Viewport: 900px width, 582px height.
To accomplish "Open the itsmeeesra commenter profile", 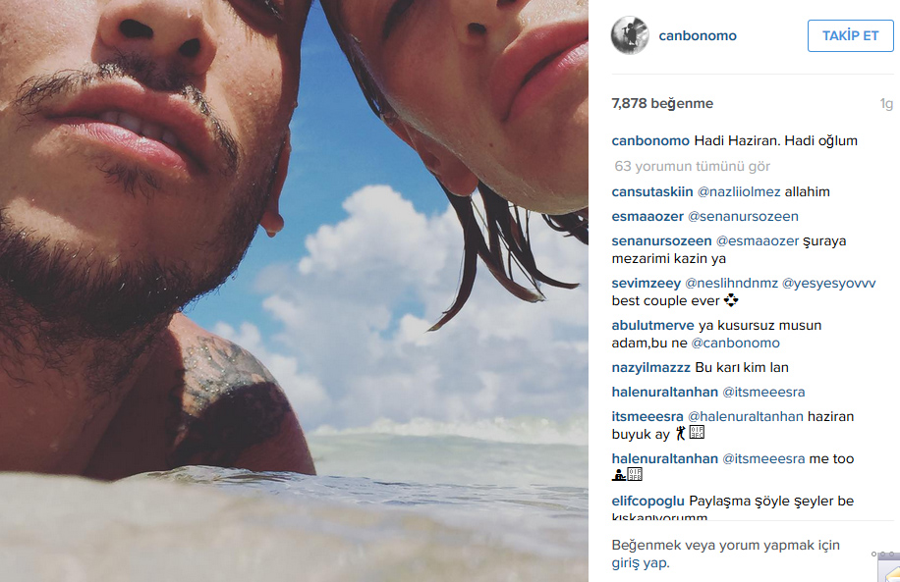I will pyautogui.click(x=647, y=416).
